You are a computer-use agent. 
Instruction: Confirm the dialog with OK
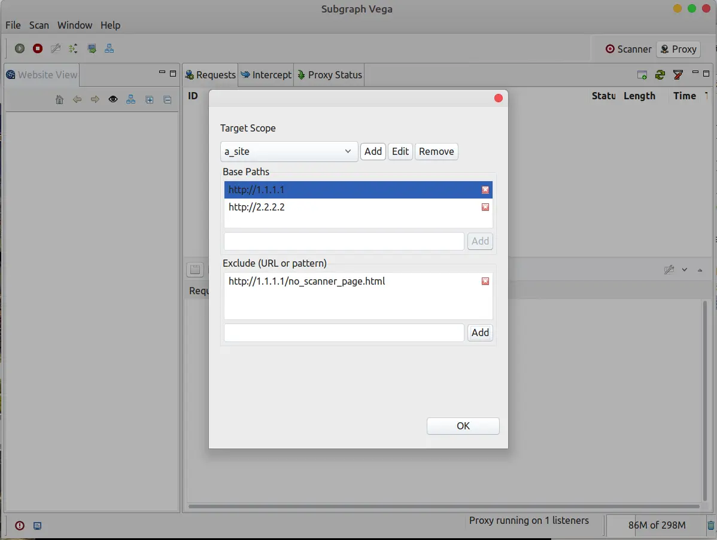(463, 426)
